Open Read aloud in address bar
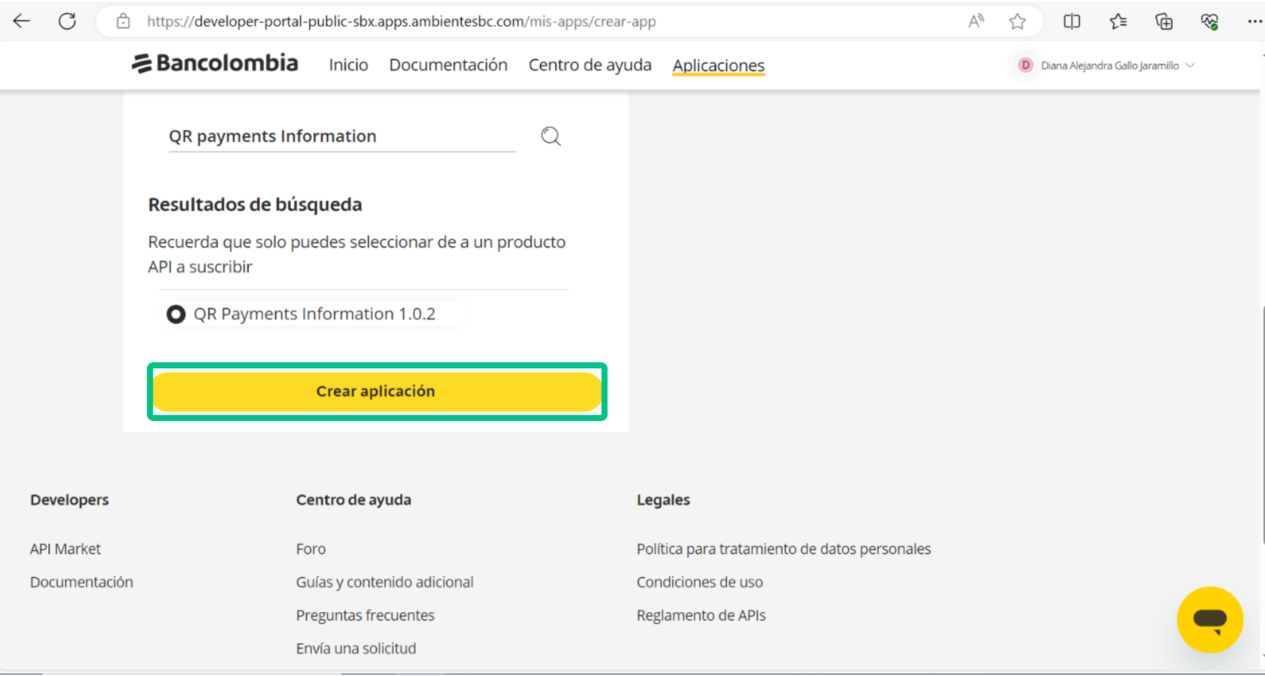This screenshot has width=1265, height=676. tap(976, 21)
